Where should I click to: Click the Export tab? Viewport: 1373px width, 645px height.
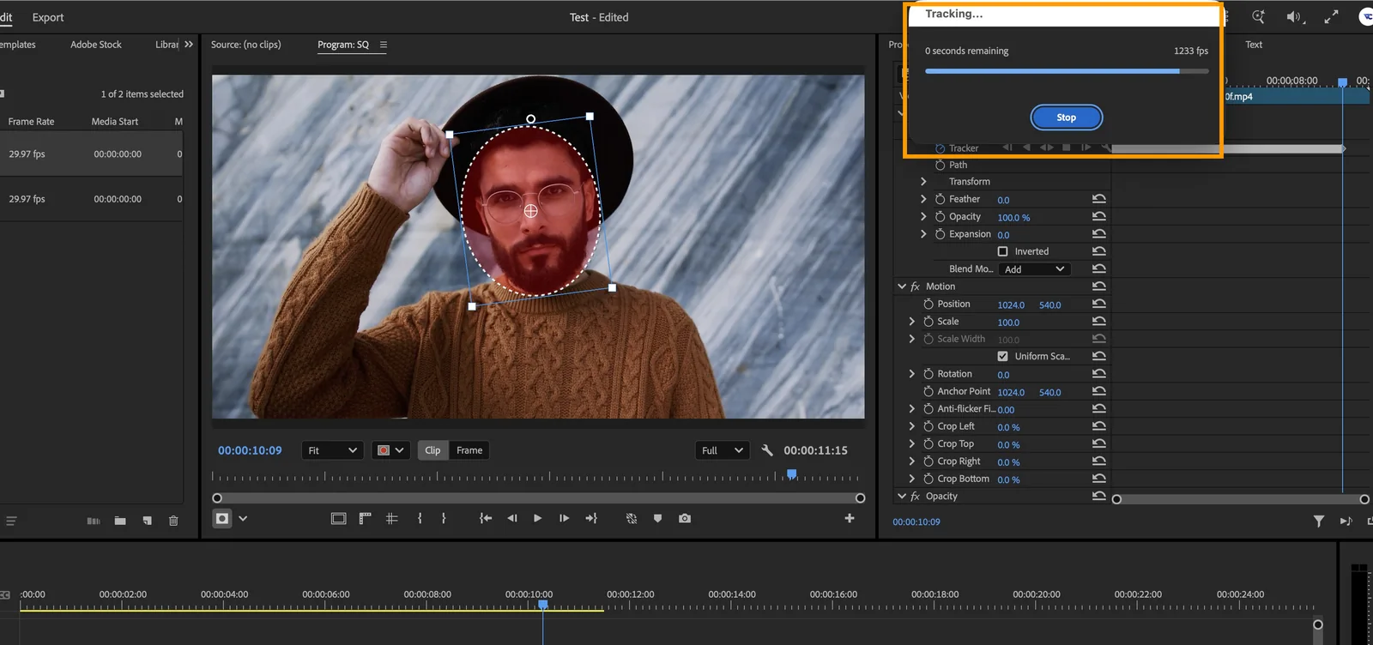48,17
